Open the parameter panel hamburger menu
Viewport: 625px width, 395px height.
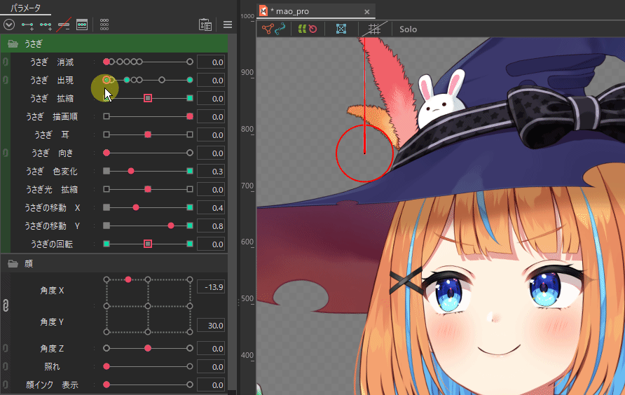point(228,25)
